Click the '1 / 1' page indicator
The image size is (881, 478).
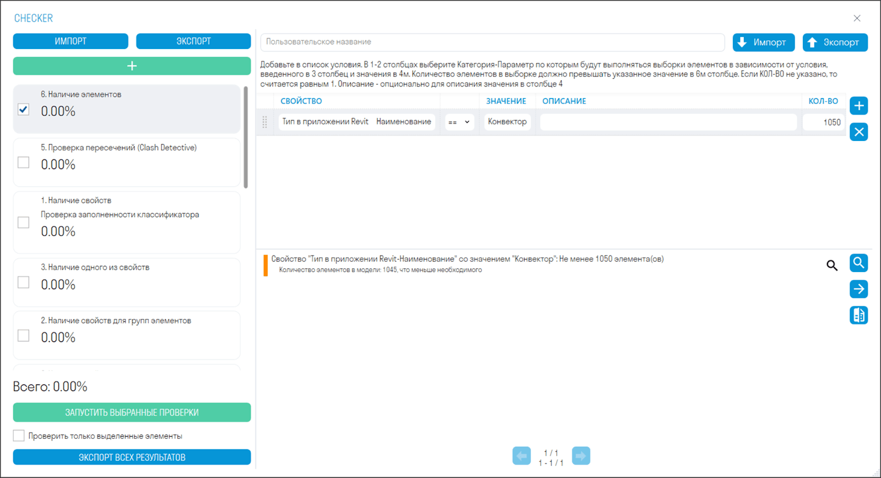(x=551, y=453)
